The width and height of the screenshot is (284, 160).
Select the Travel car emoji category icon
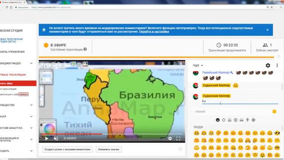[x=241, y=120]
